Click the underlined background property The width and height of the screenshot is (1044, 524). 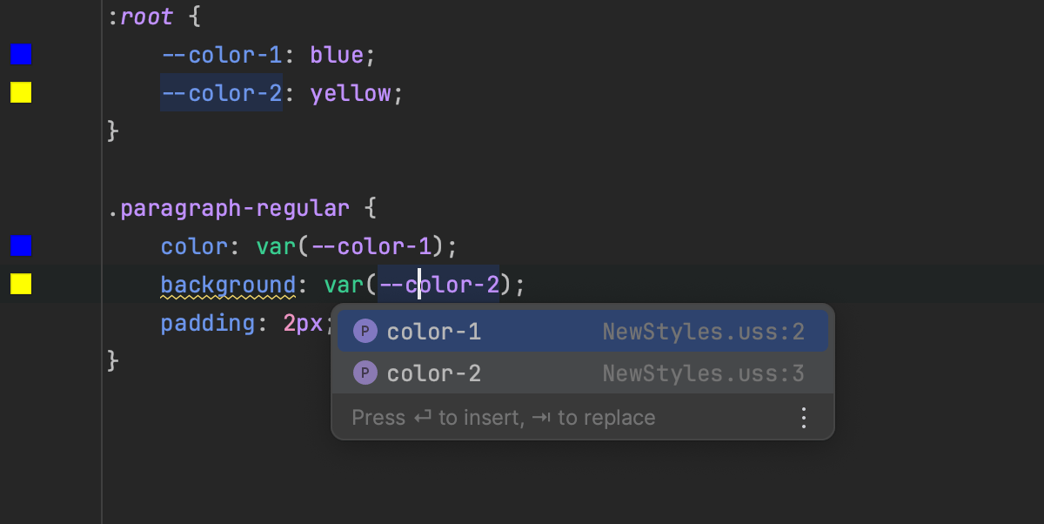coord(228,285)
